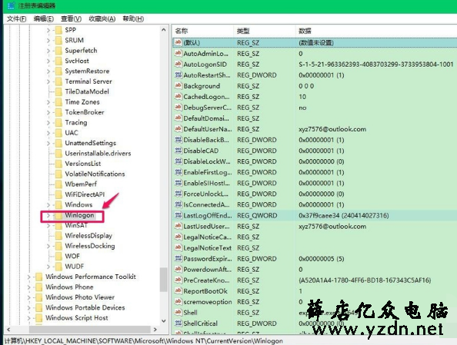This screenshot has width=457, height=345.
Task: Expand the Terminal Server key
Action: (48, 81)
